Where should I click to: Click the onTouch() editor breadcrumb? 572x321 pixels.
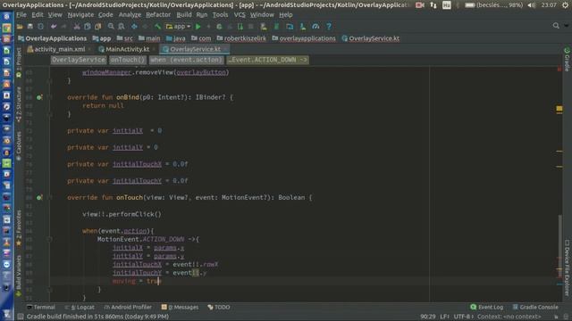[127, 60]
